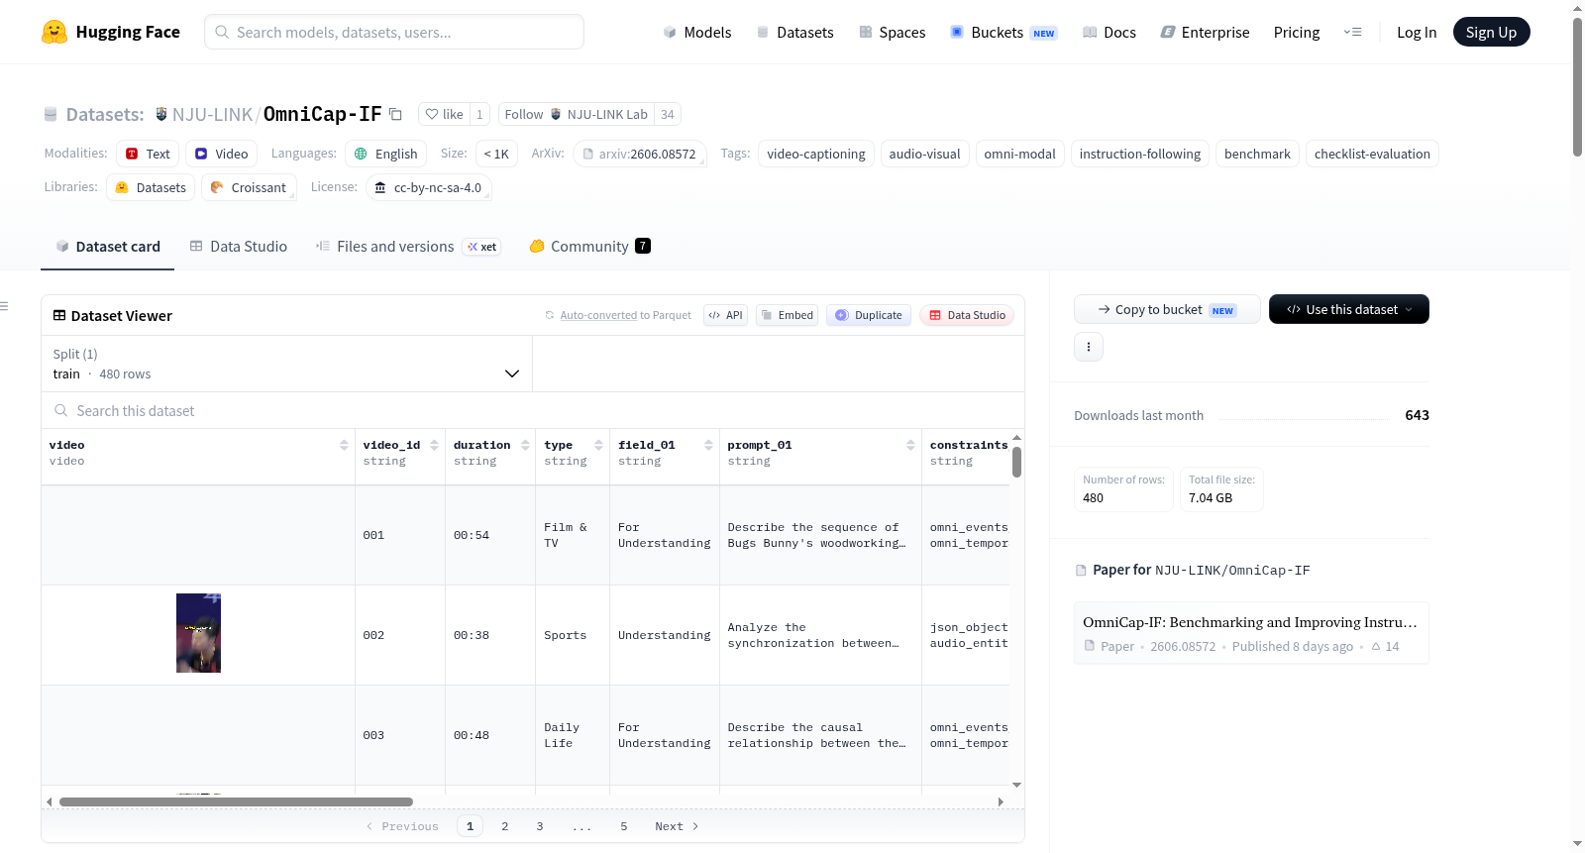Screen dimensions: 1585x853
Task: Click the audio-visual tag
Action: pyautogui.click(x=924, y=154)
